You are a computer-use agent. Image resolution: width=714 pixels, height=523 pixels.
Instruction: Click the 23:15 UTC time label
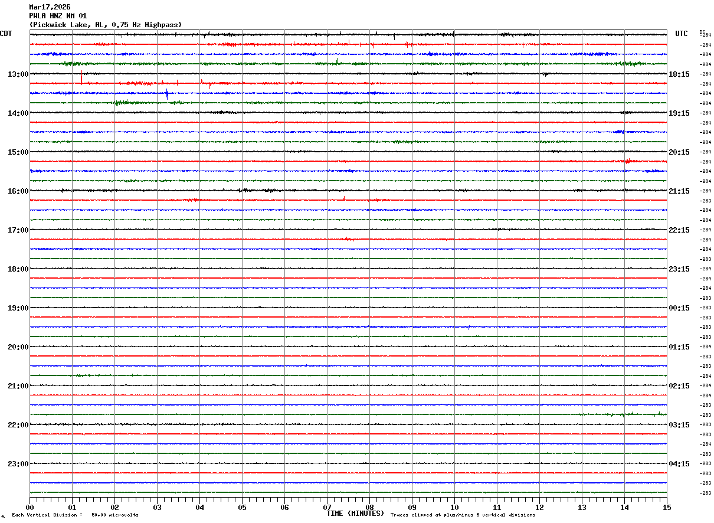[x=679, y=269]
